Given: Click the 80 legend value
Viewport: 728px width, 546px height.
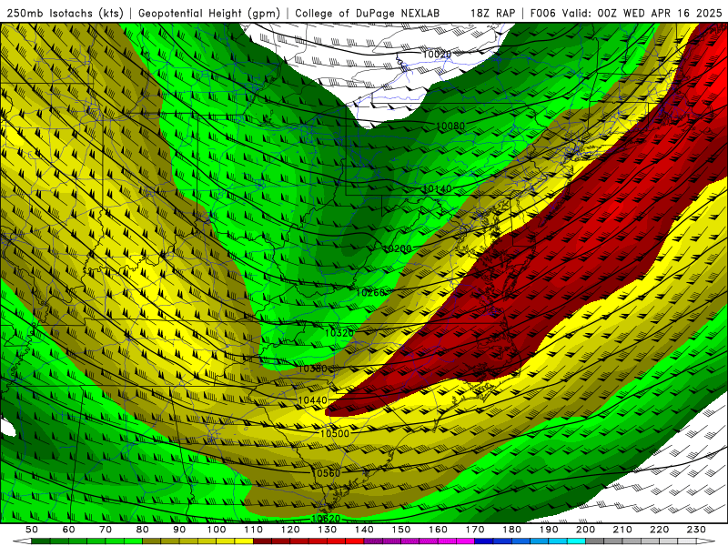Looking at the screenshot, I should [143, 530].
